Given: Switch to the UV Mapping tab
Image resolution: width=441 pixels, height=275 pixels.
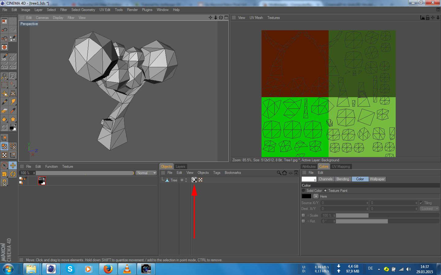Looking at the screenshot, I should coord(341,167).
